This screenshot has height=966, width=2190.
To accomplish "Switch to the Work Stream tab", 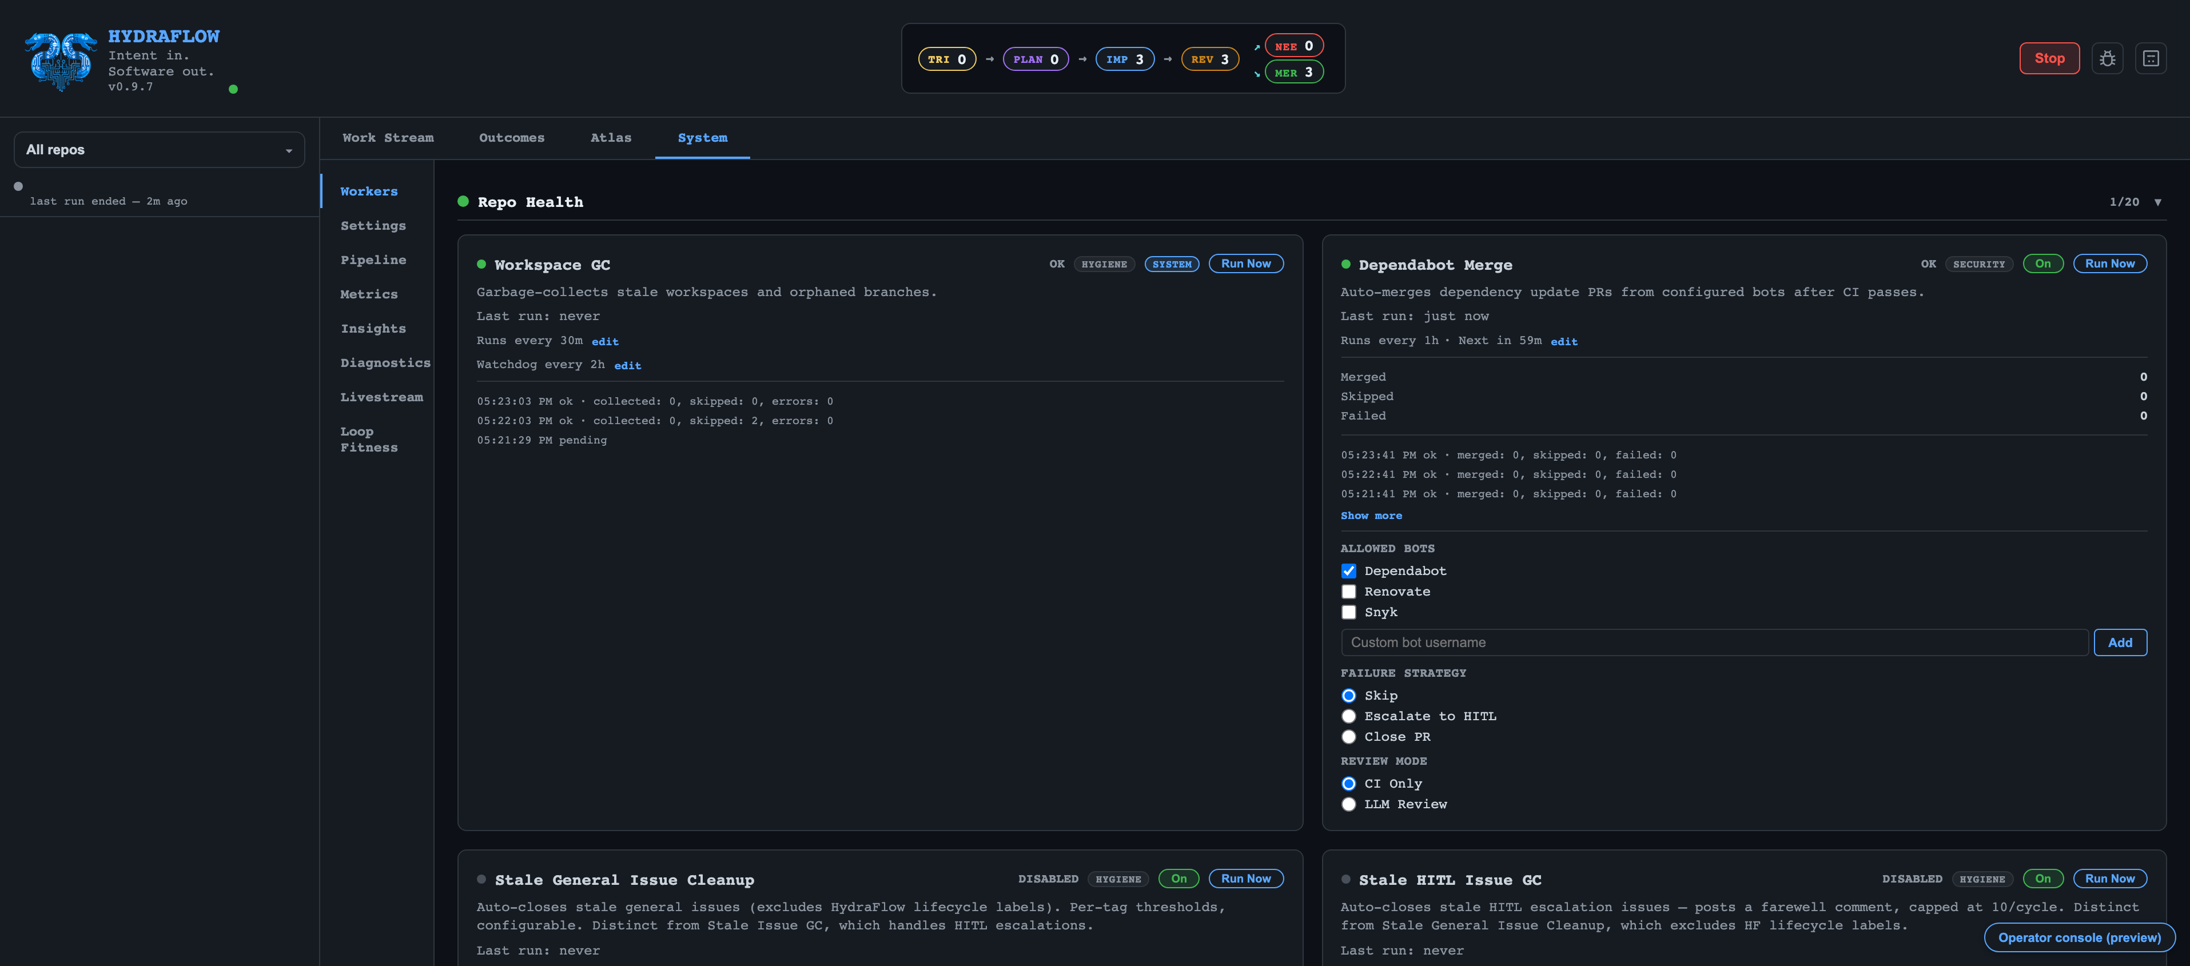I will (x=388, y=138).
